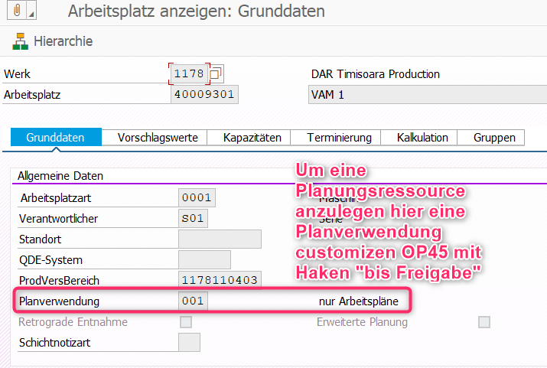This screenshot has width=547, height=368.
Task: Click the Arbeitsplatz field 40009301
Action: 204,95
